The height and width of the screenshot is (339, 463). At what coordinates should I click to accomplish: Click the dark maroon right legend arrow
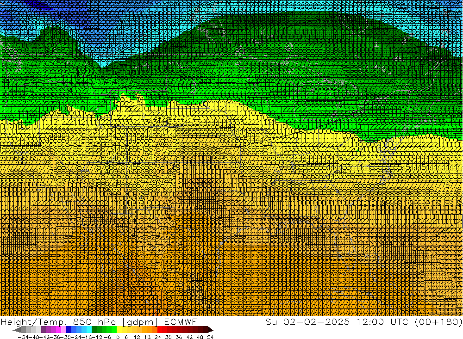coord(211,330)
